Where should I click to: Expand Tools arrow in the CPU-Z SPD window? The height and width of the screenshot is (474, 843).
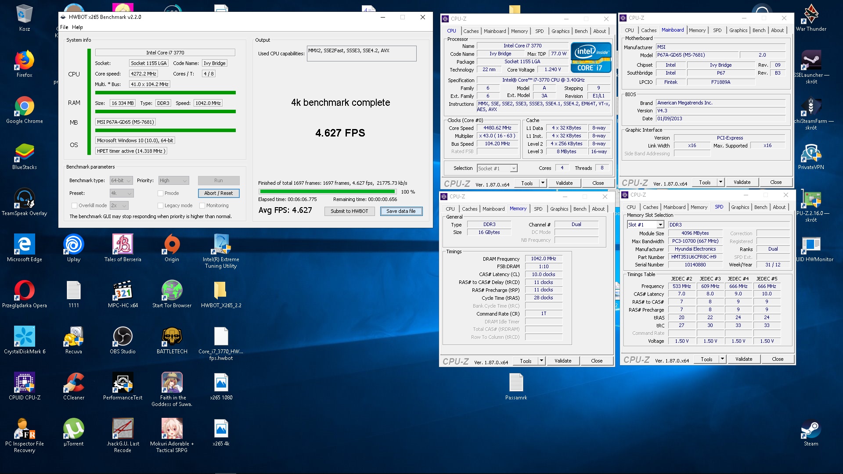coord(722,359)
